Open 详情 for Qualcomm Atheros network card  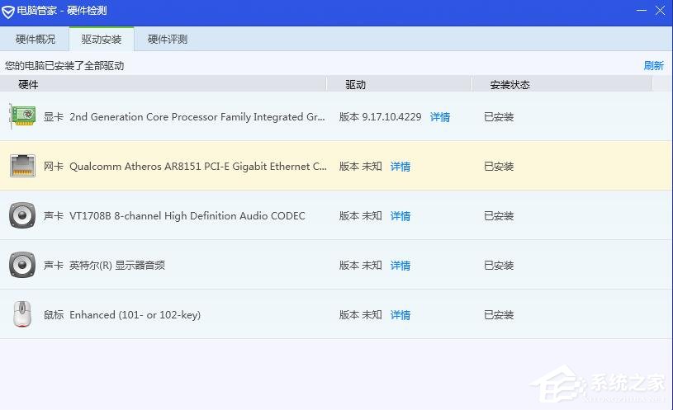400,167
